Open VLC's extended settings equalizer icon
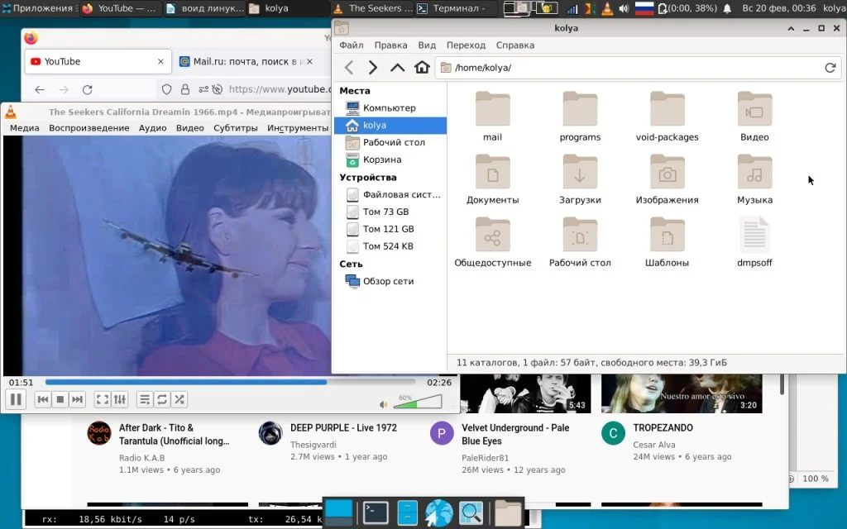 [120, 399]
